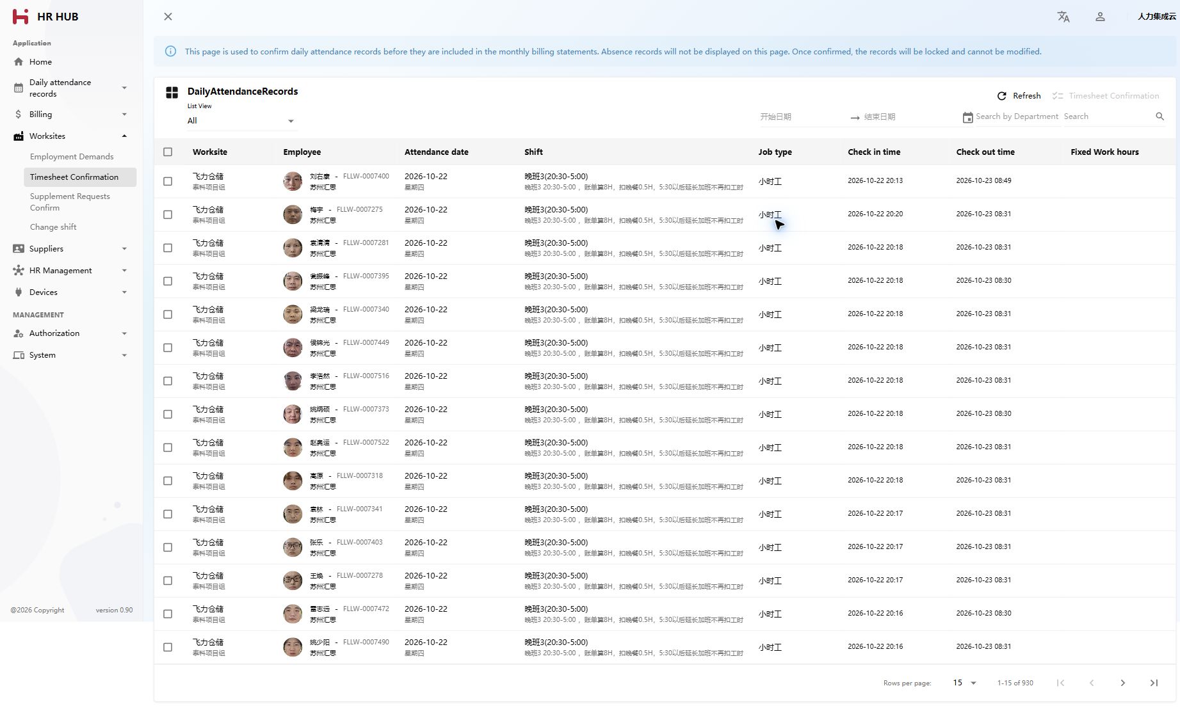This screenshot has width=1180, height=718.
Task: Open the user account icon
Action: point(1100,17)
